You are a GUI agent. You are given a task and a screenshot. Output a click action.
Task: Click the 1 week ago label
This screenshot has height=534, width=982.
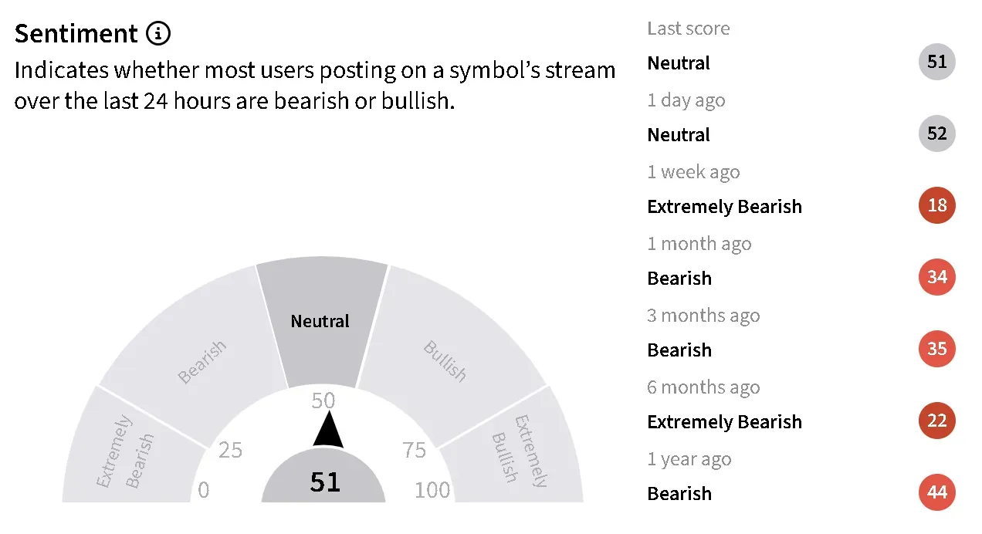pos(692,172)
